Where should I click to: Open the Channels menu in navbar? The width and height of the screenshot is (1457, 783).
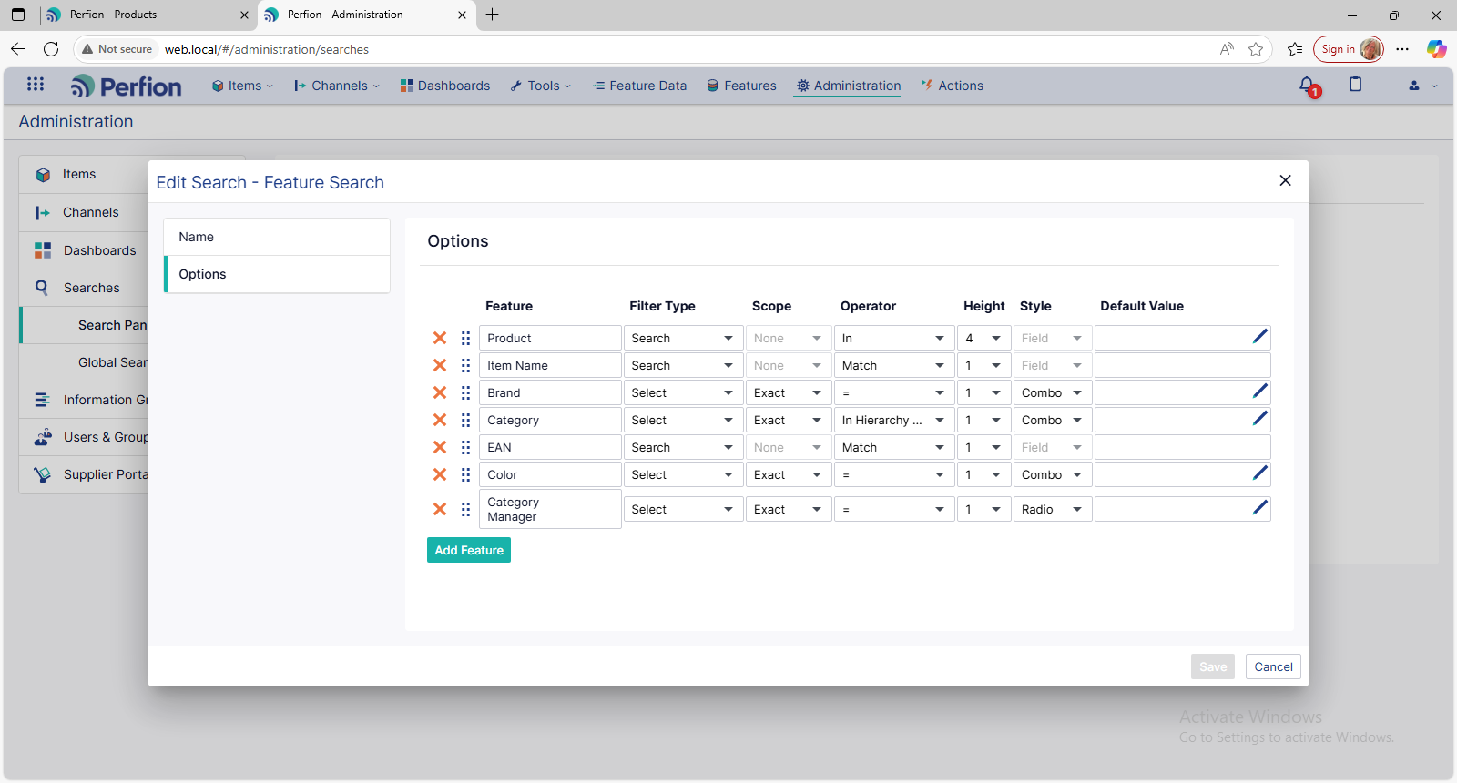pos(337,86)
